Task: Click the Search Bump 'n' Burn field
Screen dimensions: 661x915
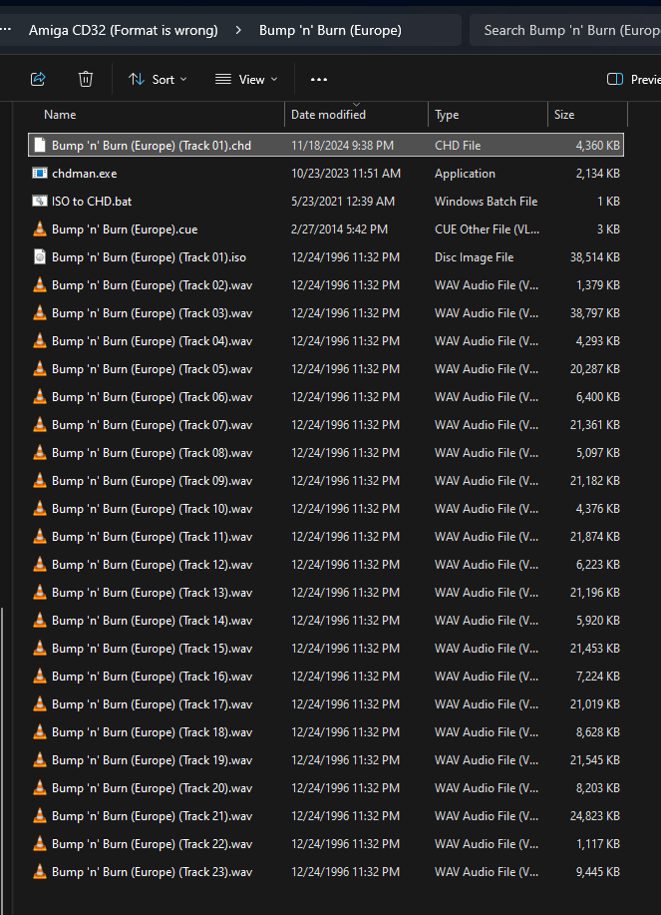Action: click(x=565, y=30)
